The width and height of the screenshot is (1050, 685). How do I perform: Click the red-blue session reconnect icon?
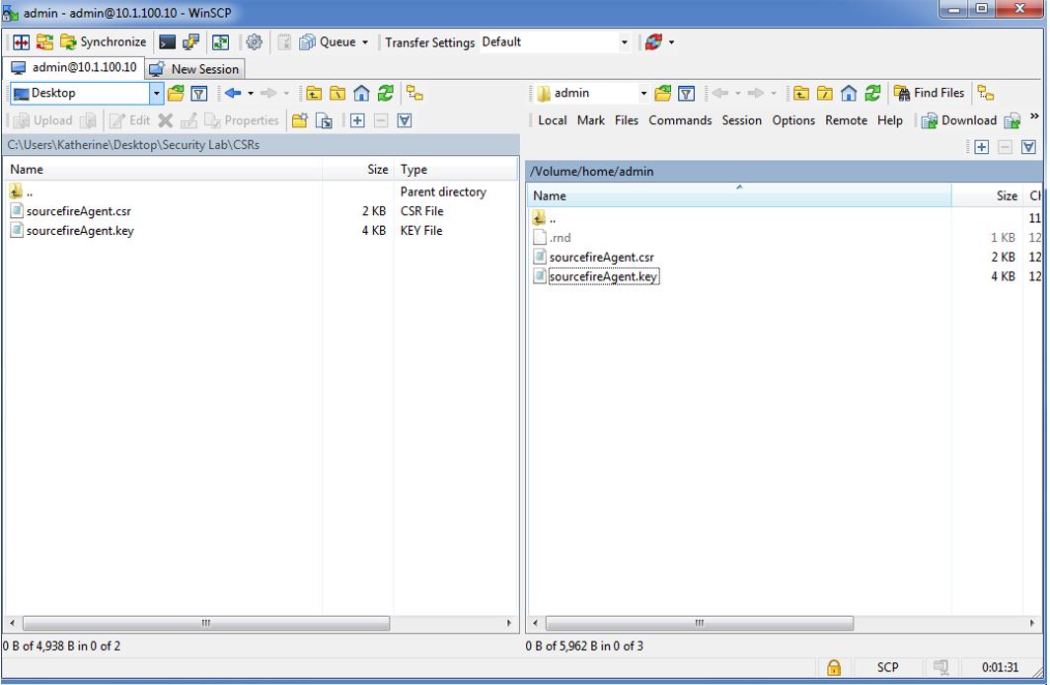pyautogui.click(x=653, y=42)
